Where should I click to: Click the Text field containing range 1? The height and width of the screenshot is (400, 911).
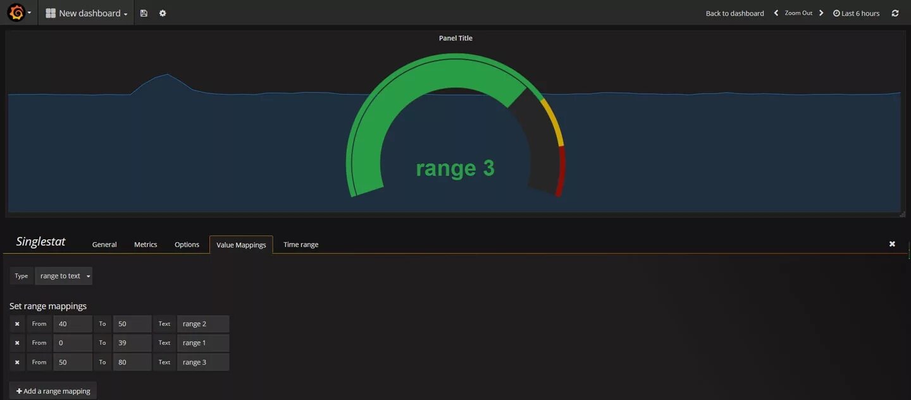(x=203, y=343)
